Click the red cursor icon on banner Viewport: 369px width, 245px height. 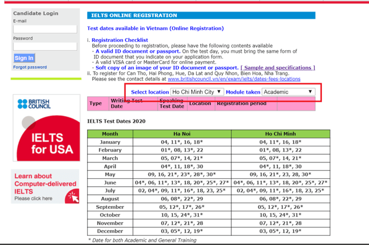[72, 197]
